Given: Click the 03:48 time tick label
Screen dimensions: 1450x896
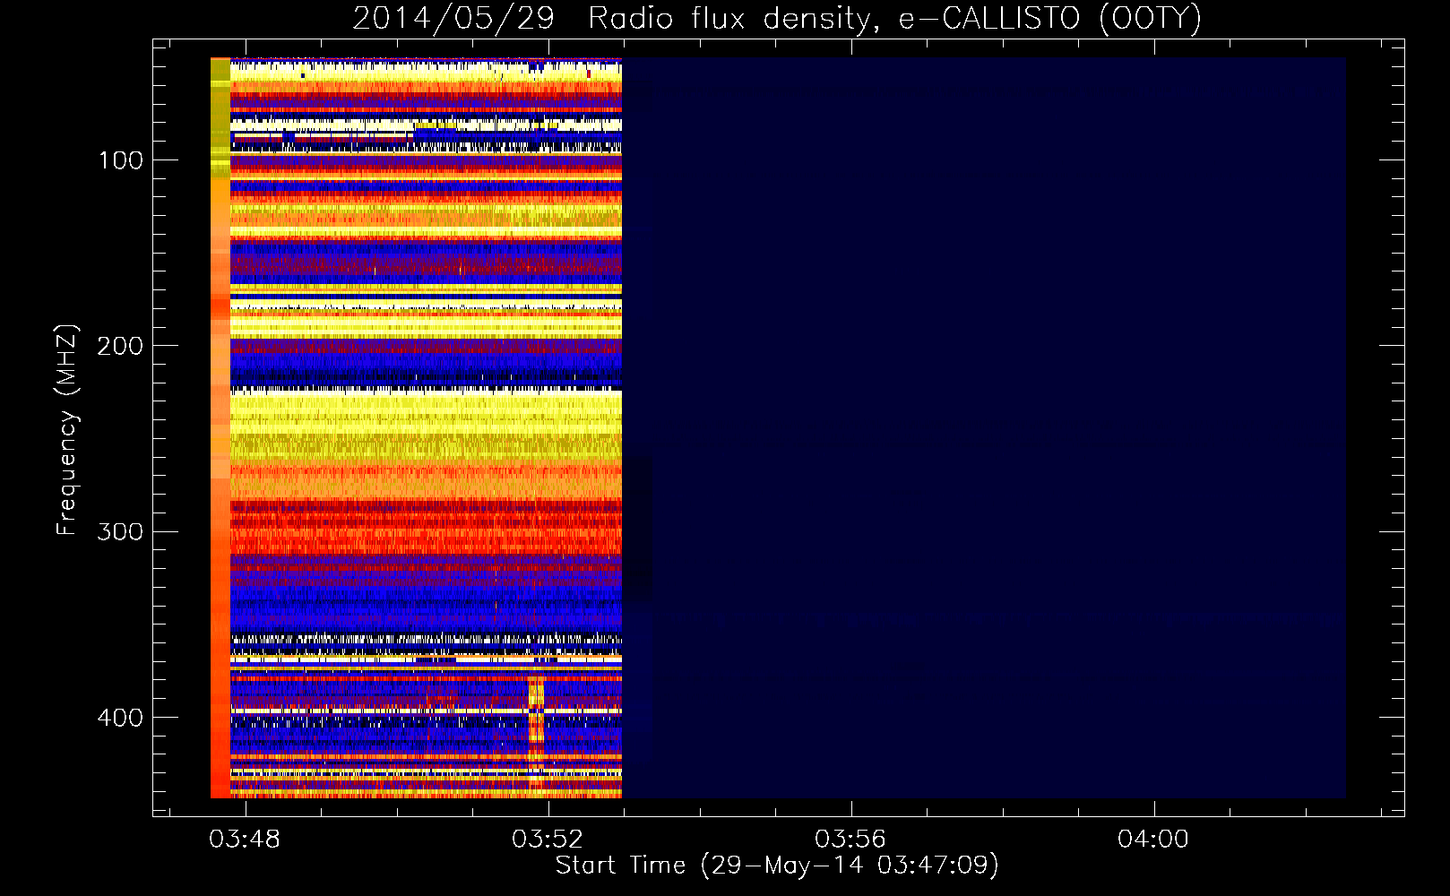Looking at the screenshot, I should tap(245, 840).
